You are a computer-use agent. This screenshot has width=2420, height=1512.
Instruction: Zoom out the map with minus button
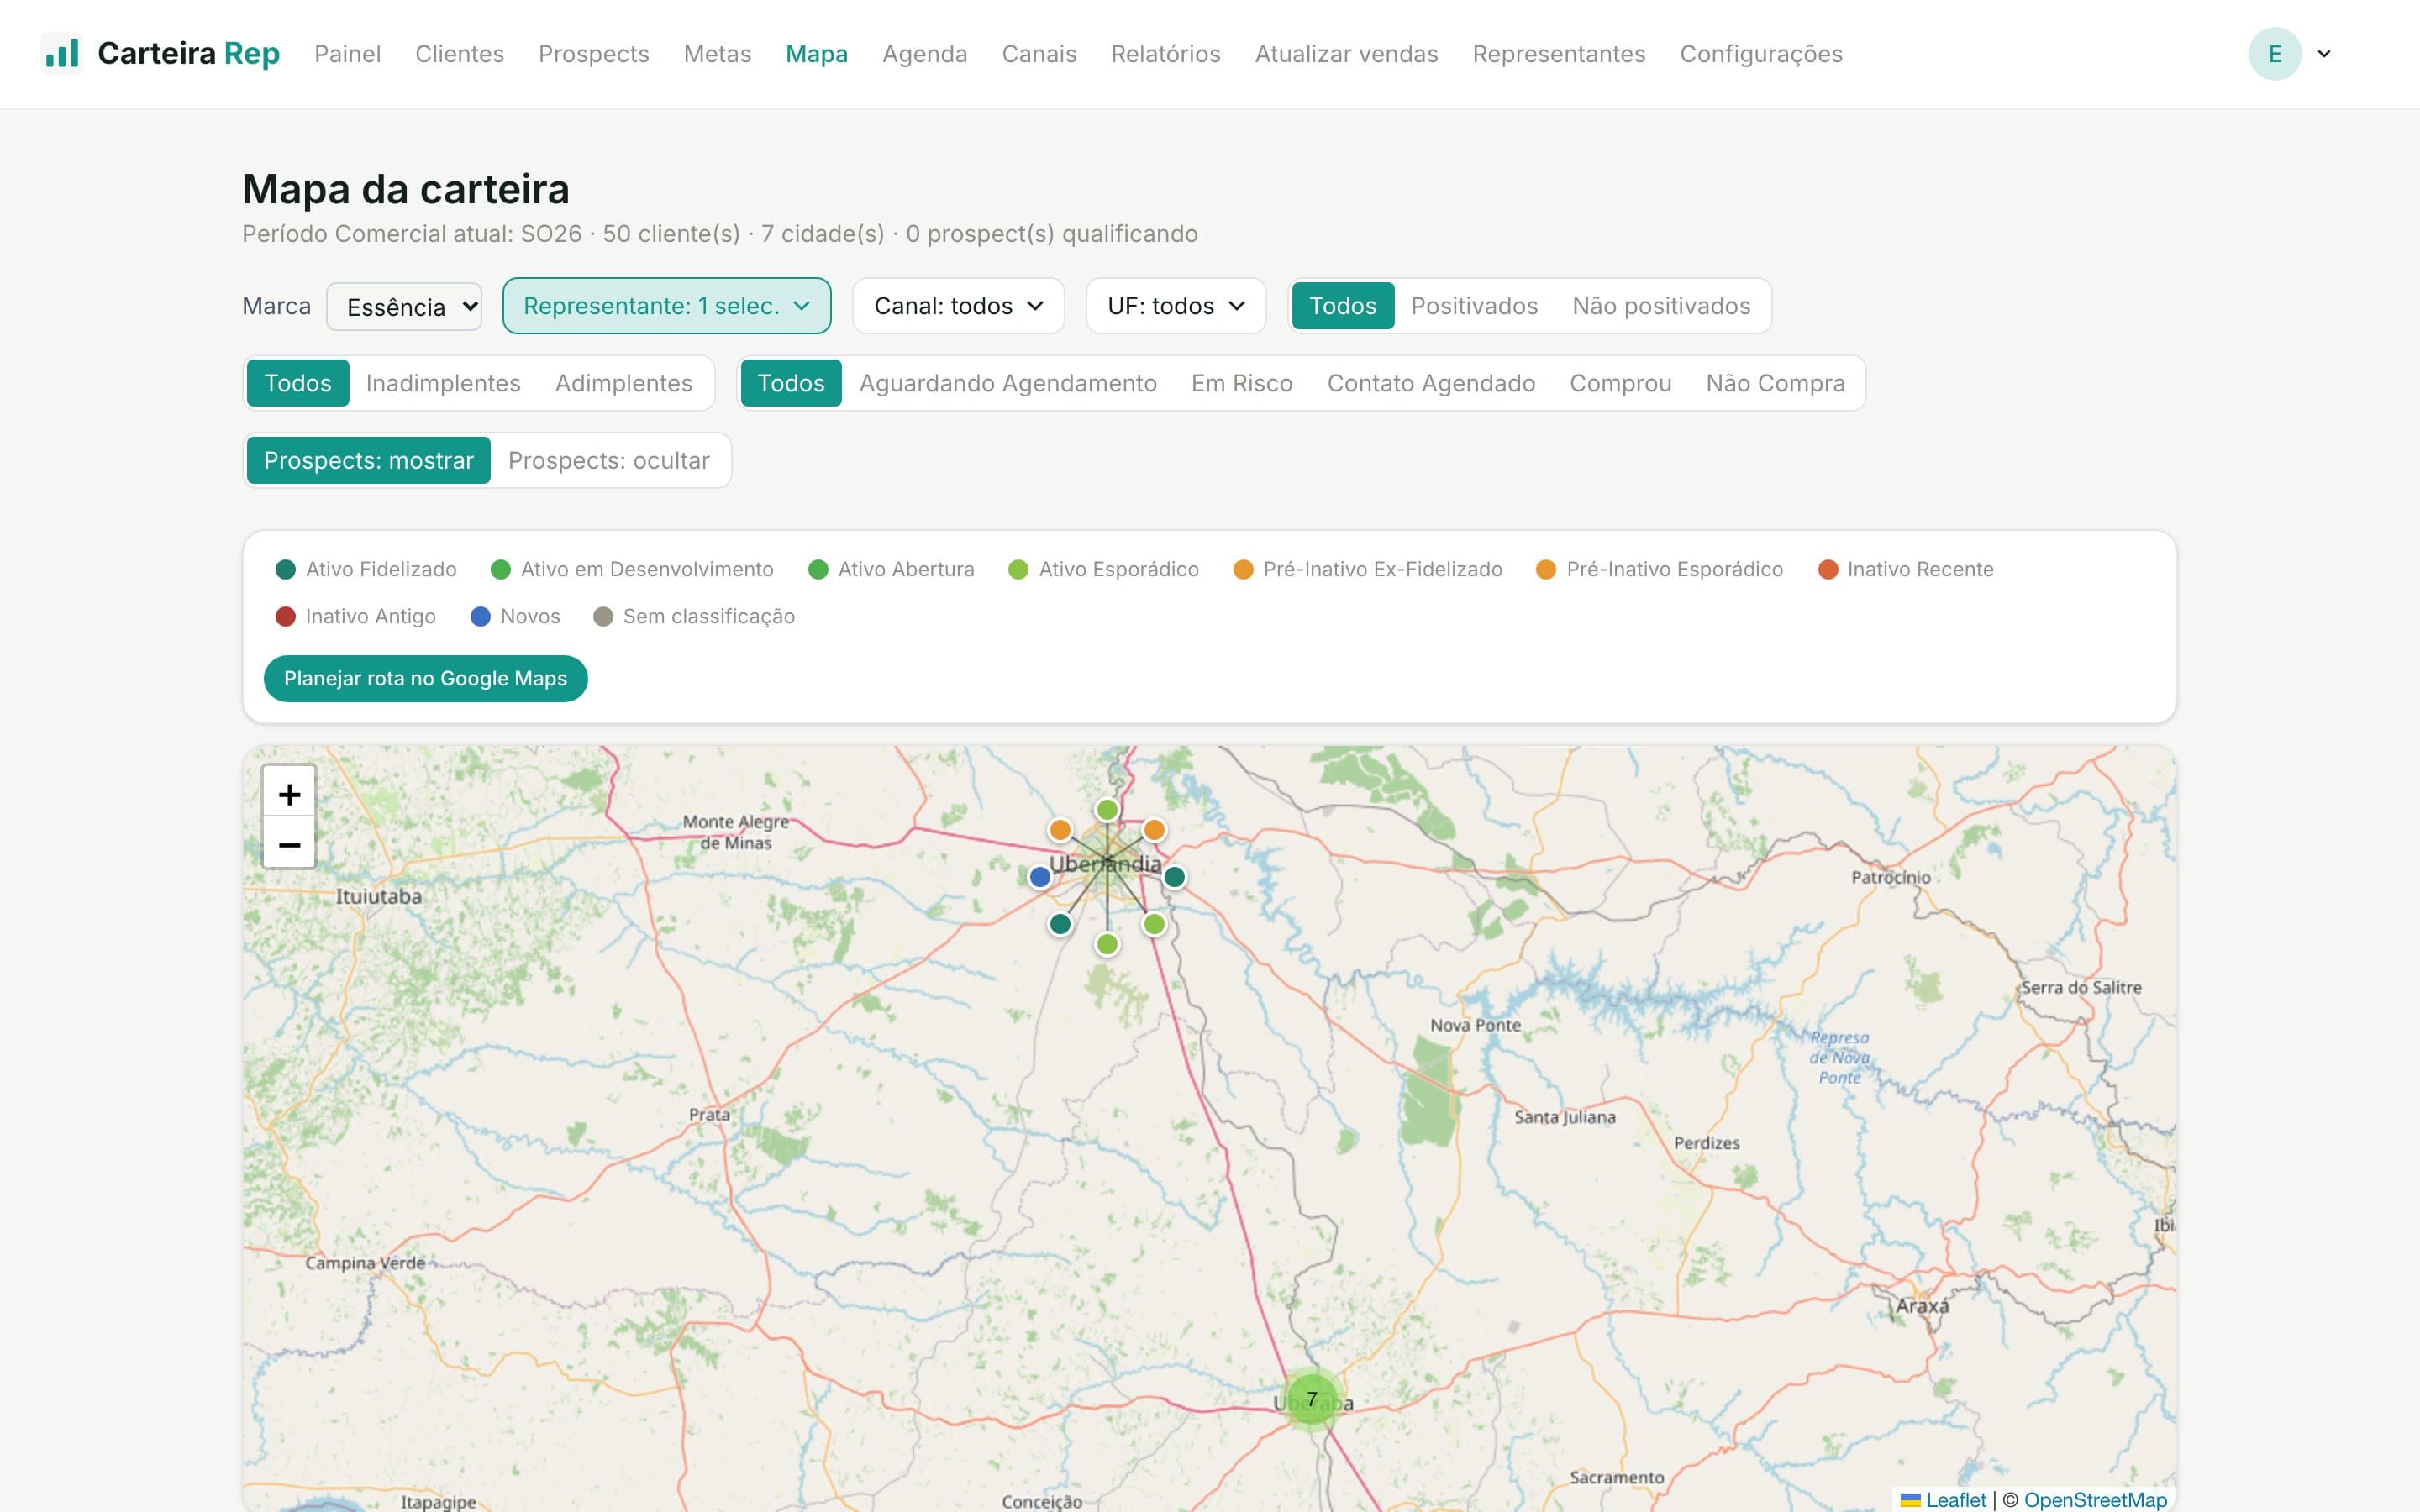point(289,844)
